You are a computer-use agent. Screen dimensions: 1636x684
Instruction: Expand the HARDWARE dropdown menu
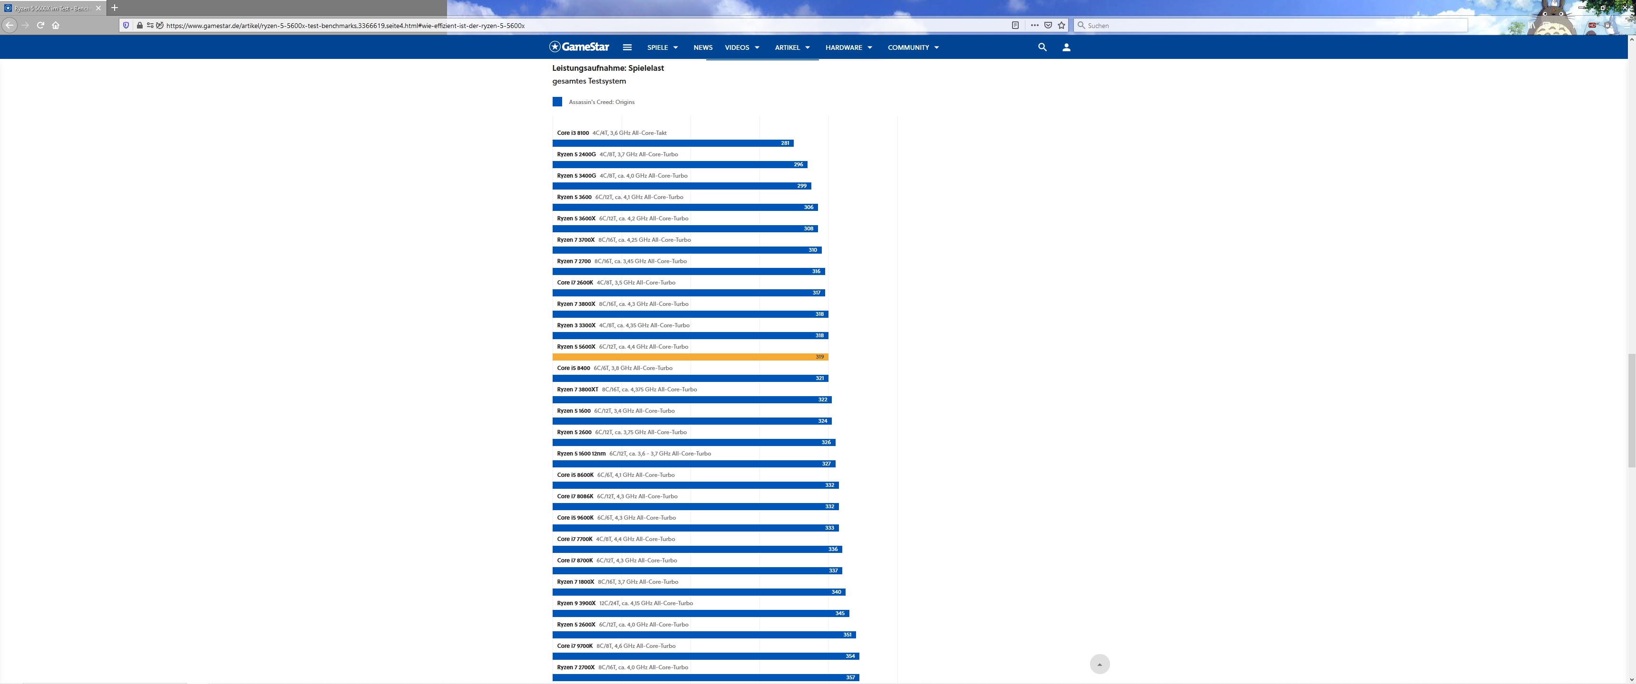point(848,47)
